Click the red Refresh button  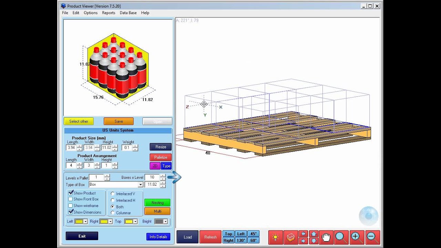click(x=211, y=237)
